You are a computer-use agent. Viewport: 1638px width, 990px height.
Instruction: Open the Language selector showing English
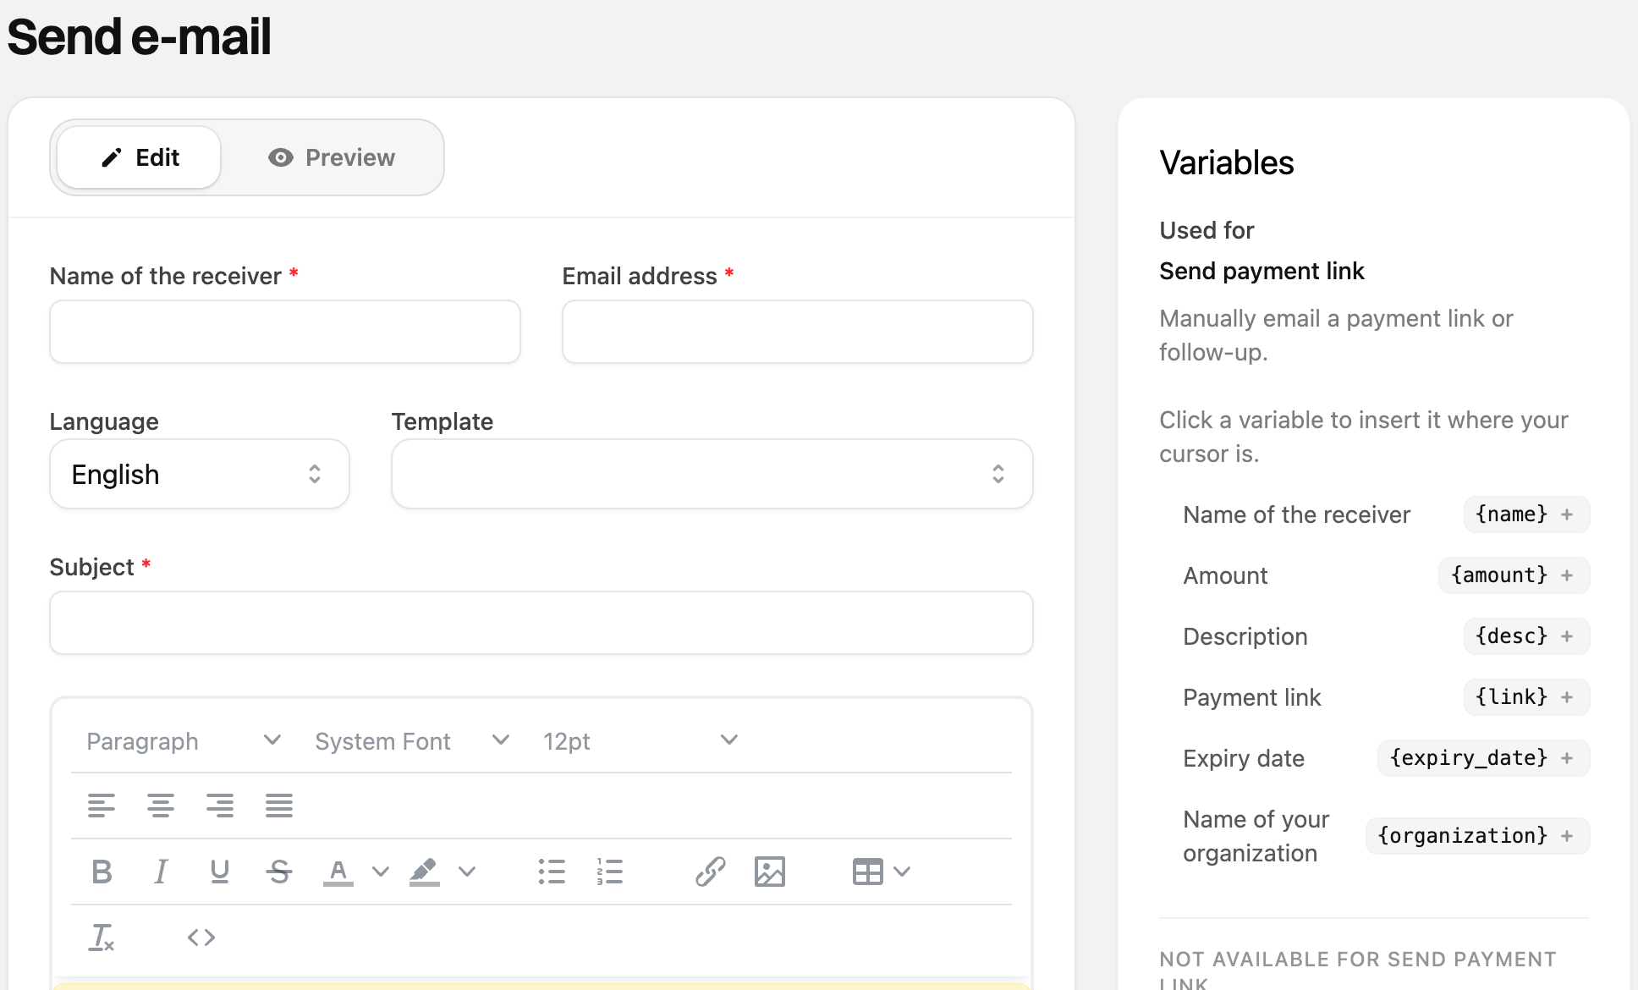point(200,474)
